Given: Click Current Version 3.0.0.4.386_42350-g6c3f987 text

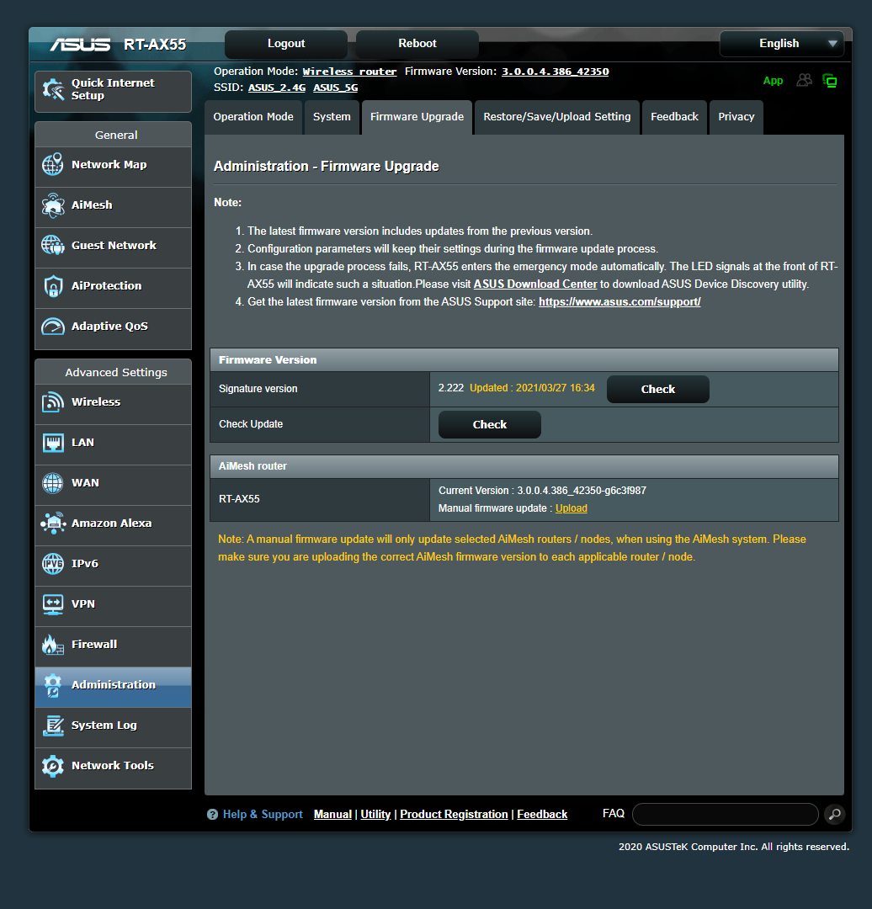Looking at the screenshot, I should [x=542, y=491].
